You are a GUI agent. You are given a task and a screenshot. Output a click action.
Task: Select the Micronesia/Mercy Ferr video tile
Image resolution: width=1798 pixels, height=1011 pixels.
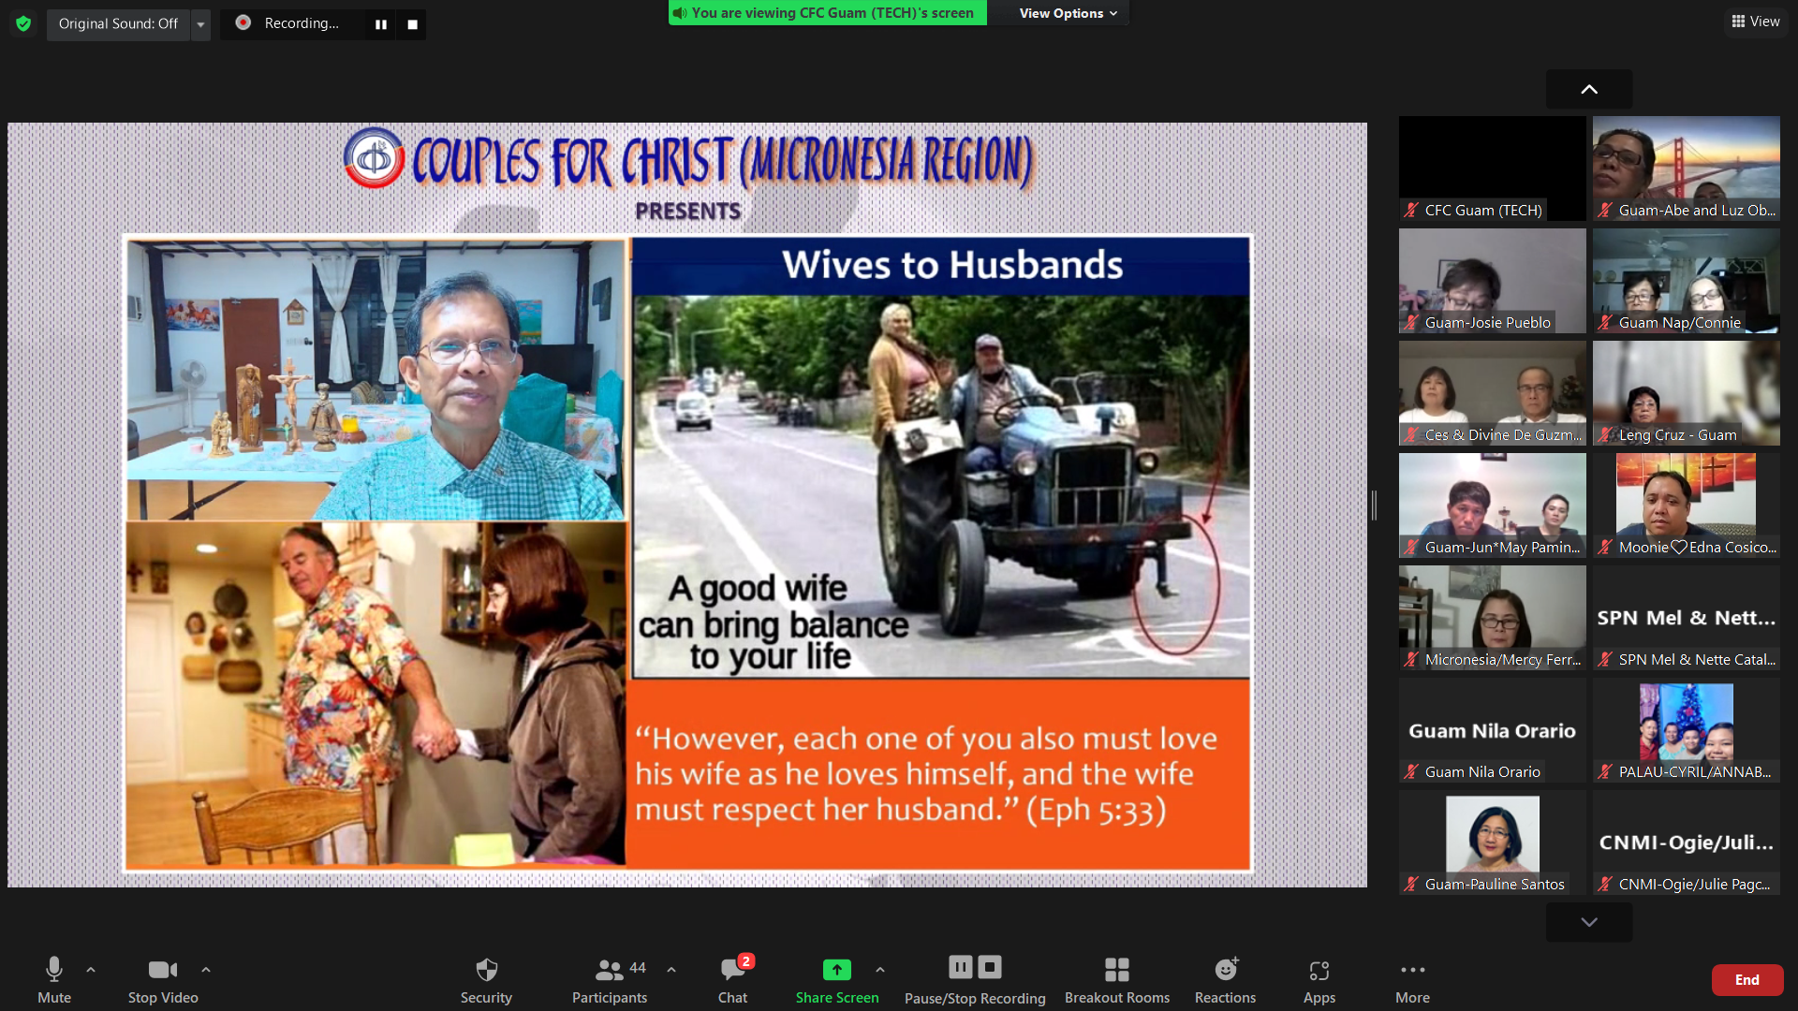1493,618
